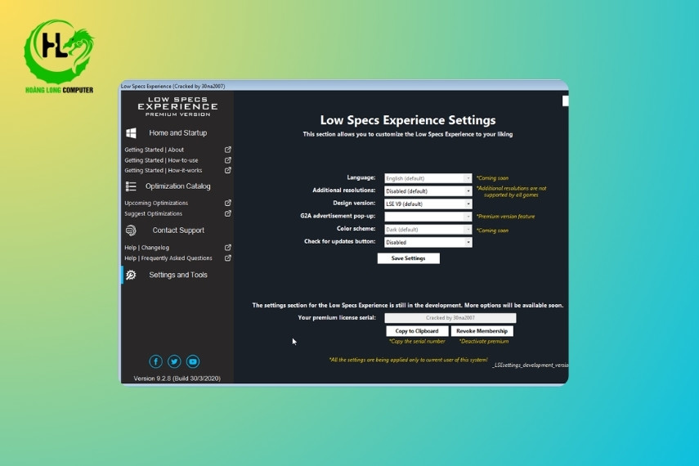Open the YouTube channel icon

(x=193, y=361)
